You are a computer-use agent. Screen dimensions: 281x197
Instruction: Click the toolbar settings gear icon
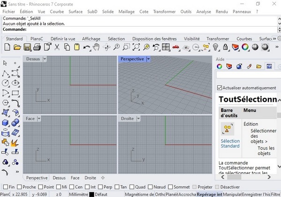(279, 38)
